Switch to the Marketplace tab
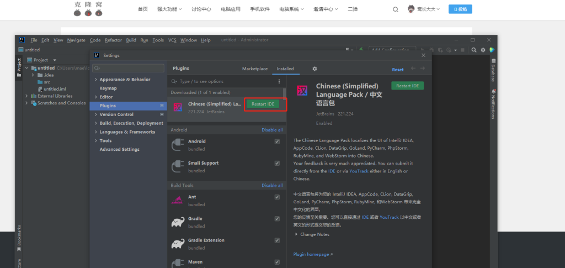The width and height of the screenshot is (565, 268). click(255, 69)
